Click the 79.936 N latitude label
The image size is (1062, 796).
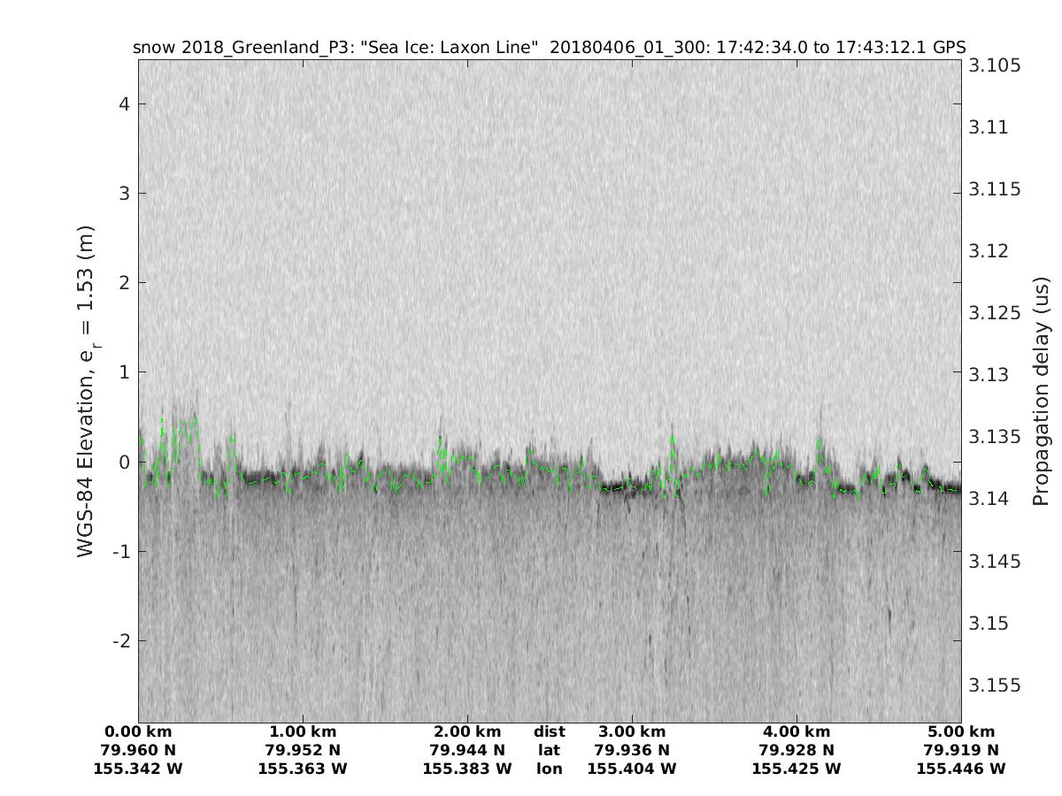[x=632, y=750]
